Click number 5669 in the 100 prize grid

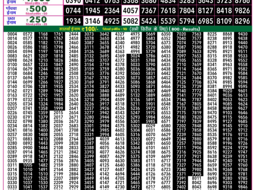tap(151, 34)
